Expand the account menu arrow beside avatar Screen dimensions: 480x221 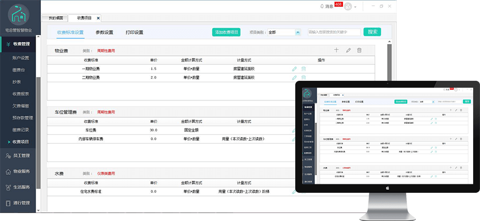click(x=355, y=7)
